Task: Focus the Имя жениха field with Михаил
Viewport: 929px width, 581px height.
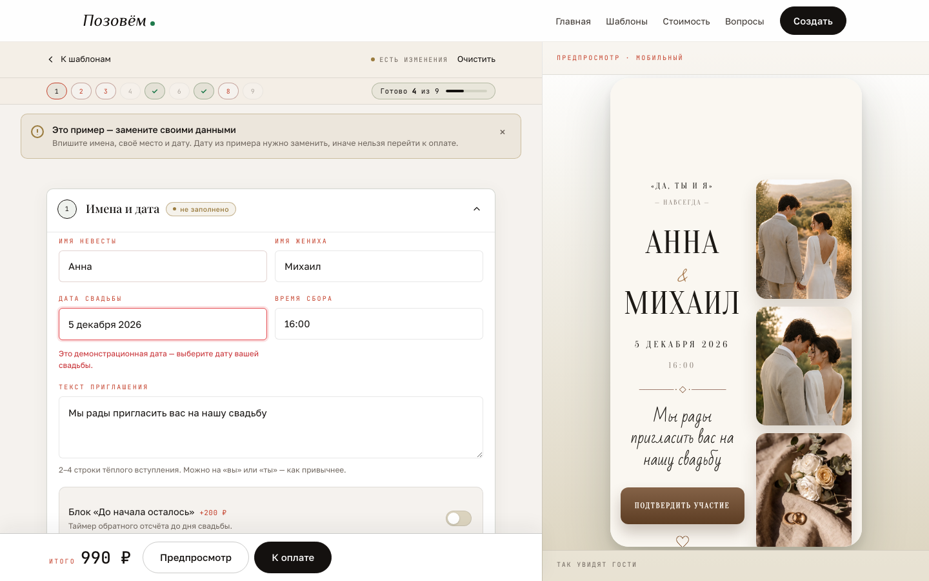Action: [379, 267]
